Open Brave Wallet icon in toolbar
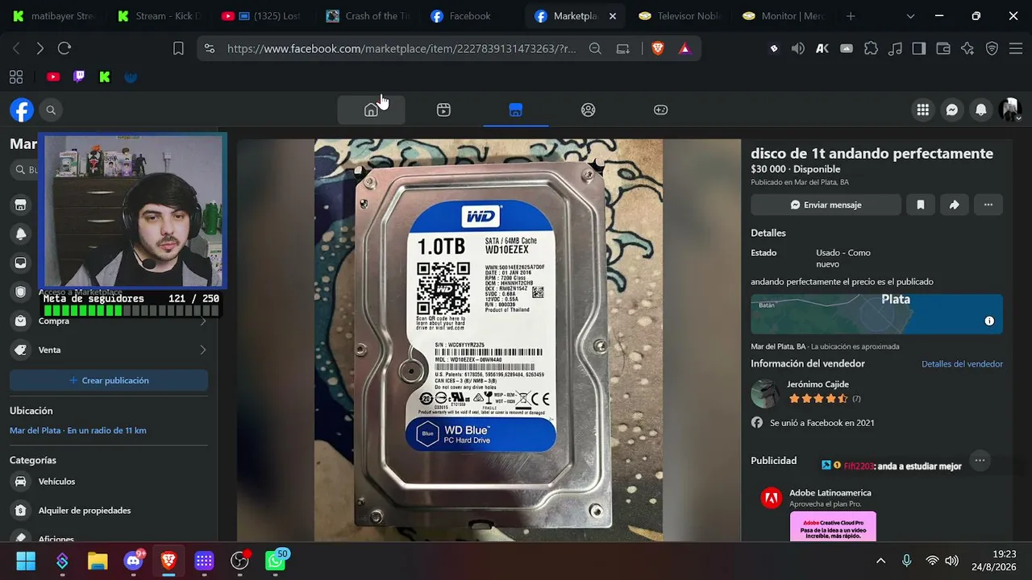Viewport: 1032px width, 580px height. coord(943,48)
